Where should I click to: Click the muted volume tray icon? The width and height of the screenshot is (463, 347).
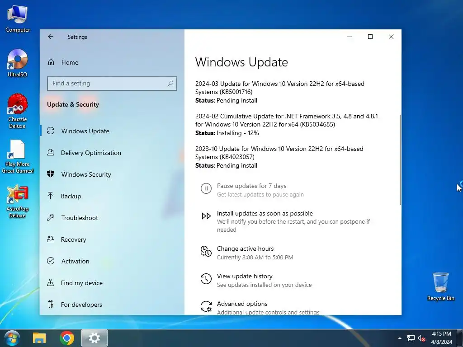coord(422,338)
